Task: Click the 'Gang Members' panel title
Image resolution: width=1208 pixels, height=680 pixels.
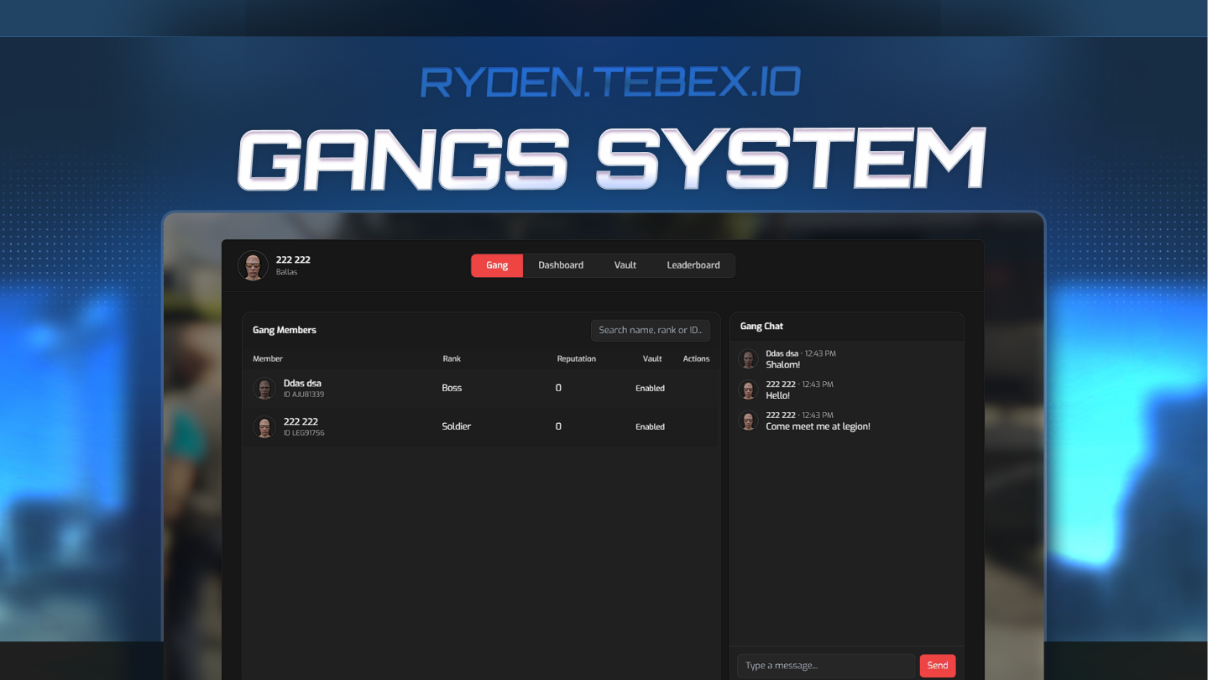Action: [285, 330]
